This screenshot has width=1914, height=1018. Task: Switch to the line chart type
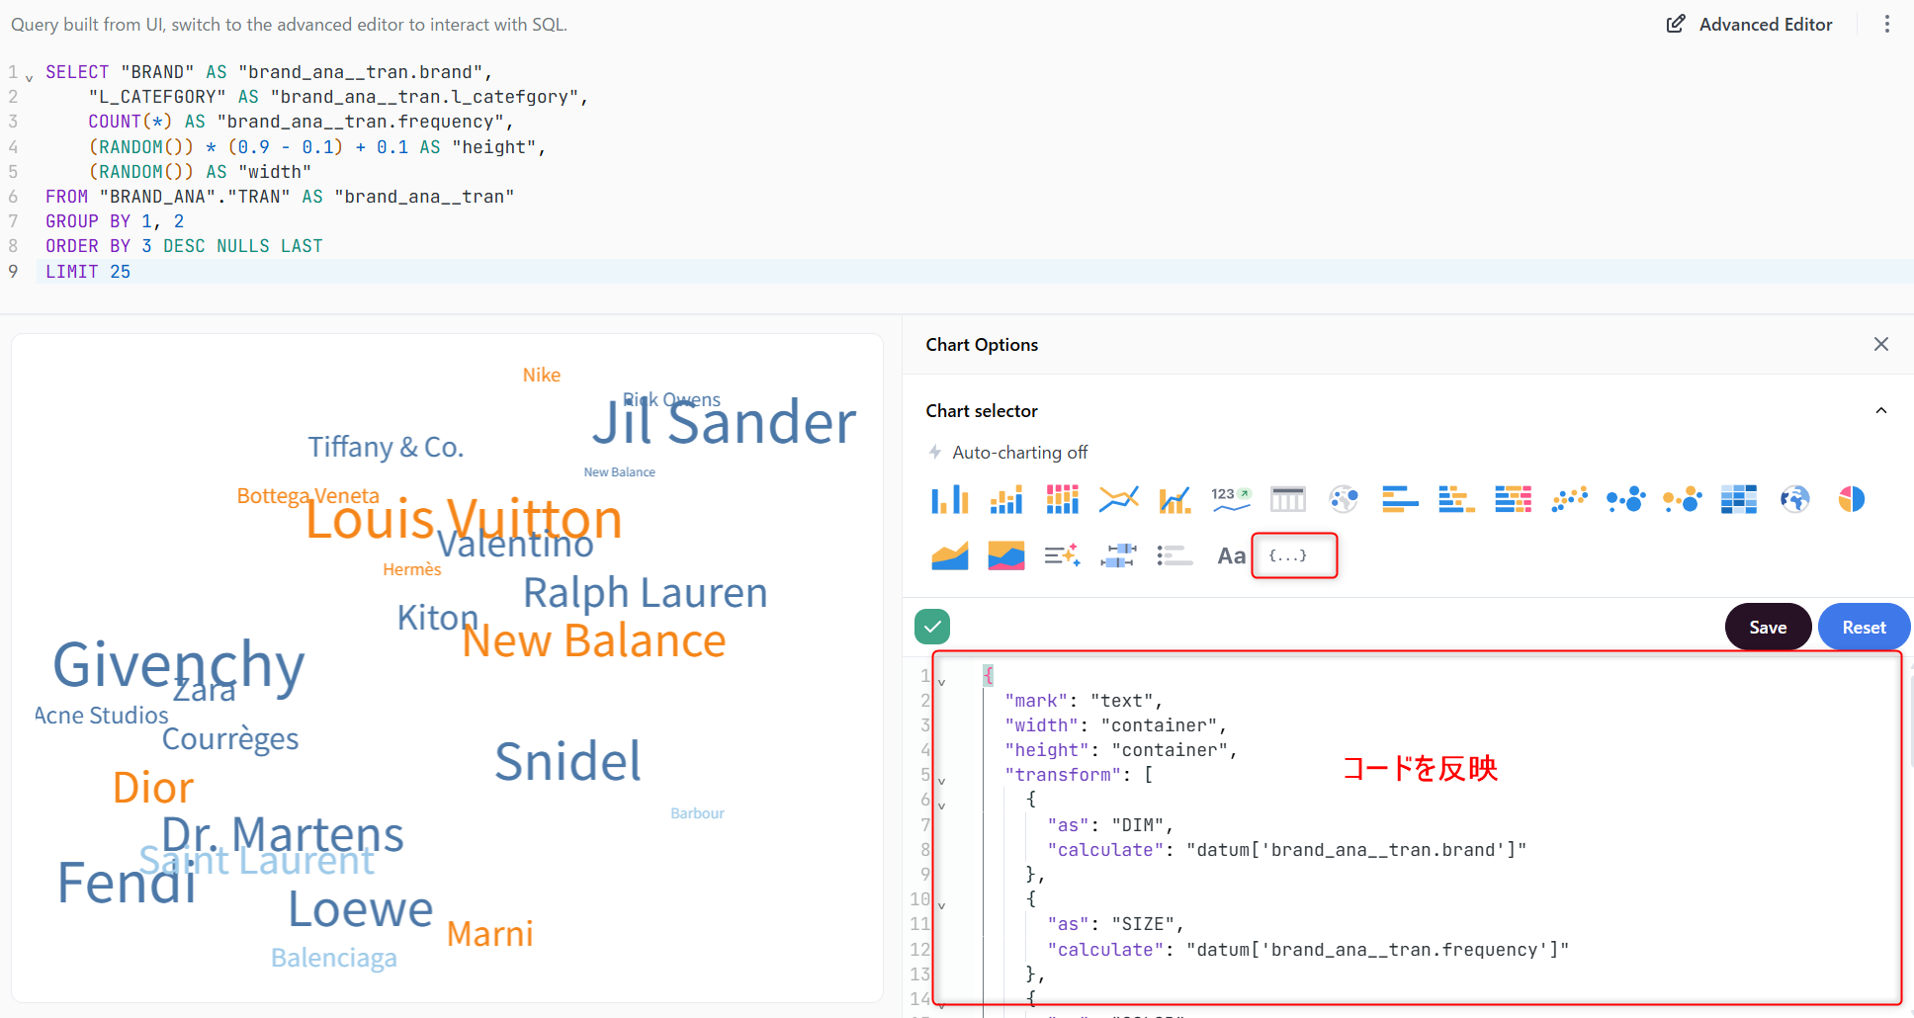click(1119, 500)
